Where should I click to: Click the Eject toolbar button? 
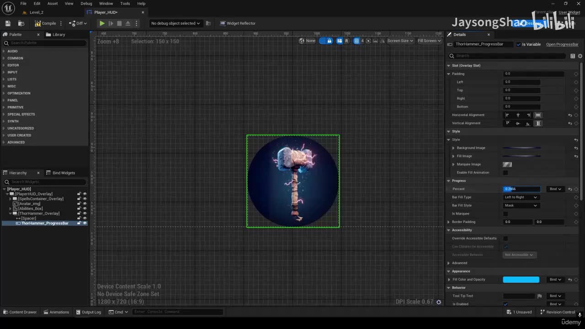pos(128,23)
